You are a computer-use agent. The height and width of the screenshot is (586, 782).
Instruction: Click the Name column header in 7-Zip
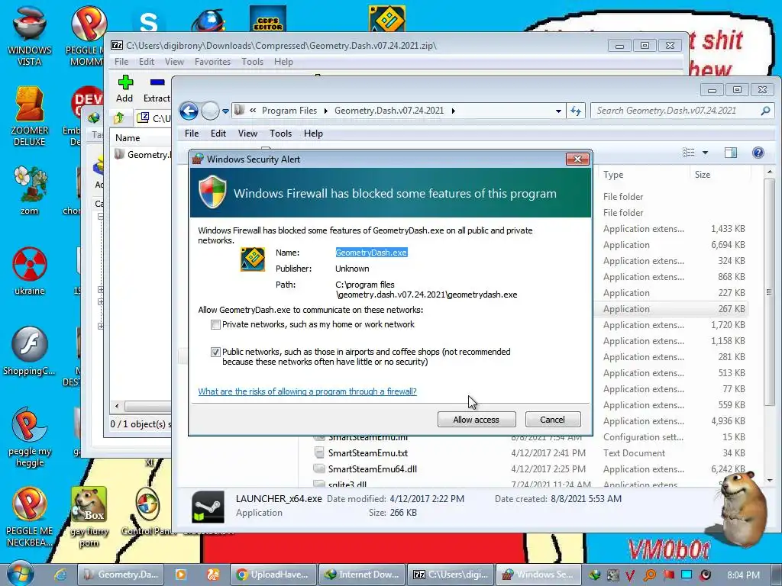(x=128, y=138)
